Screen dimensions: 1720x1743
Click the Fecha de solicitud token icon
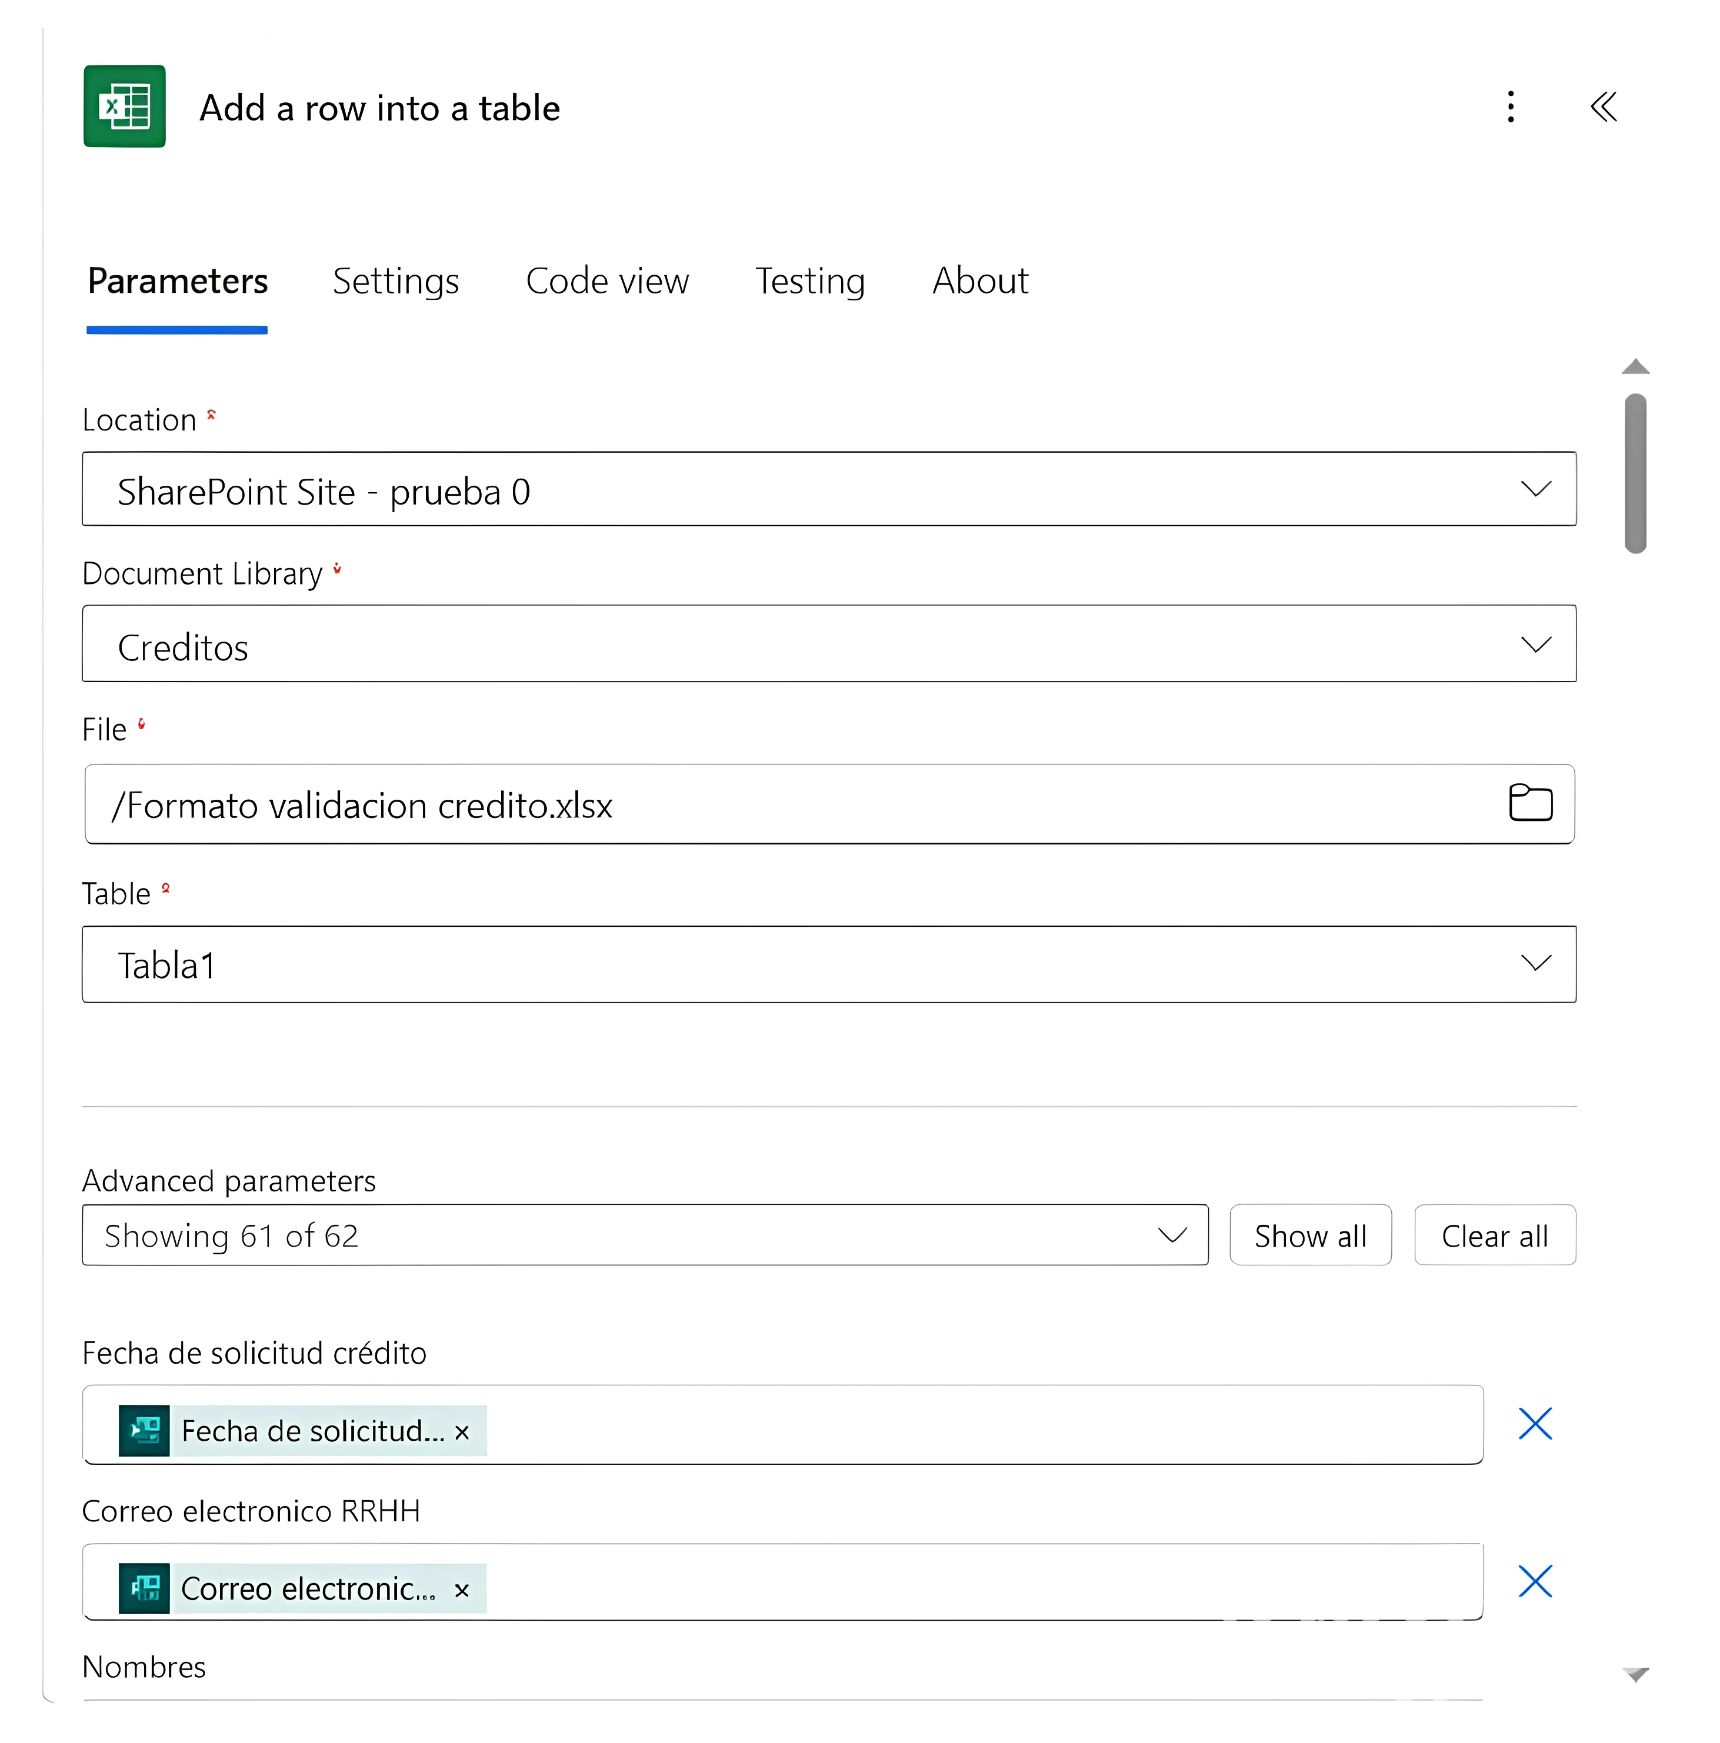click(144, 1430)
